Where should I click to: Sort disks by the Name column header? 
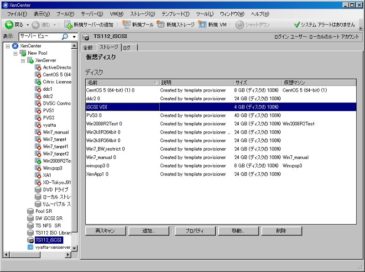pyautogui.click(x=122, y=82)
